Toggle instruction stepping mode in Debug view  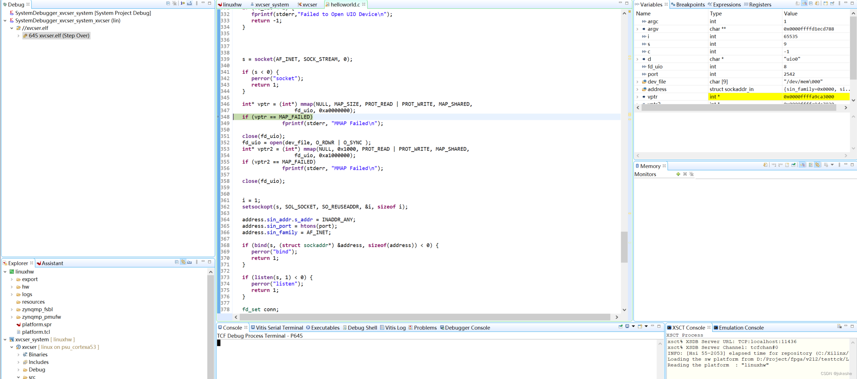[183, 3]
